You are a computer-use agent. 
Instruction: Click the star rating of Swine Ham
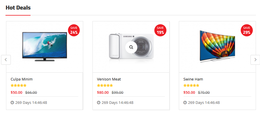(191, 85)
